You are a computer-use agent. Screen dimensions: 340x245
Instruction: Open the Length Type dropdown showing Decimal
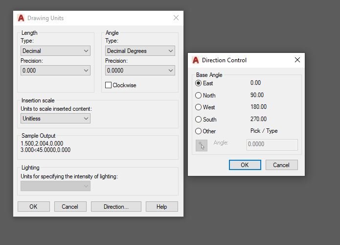[x=55, y=51]
